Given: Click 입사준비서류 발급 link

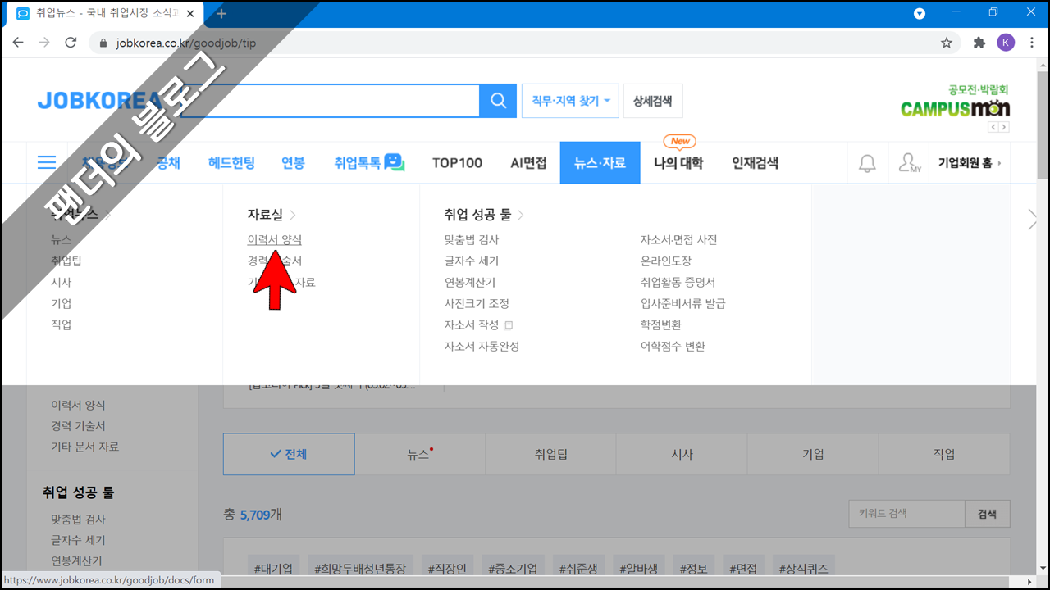Looking at the screenshot, I should (x=682, y=303).
